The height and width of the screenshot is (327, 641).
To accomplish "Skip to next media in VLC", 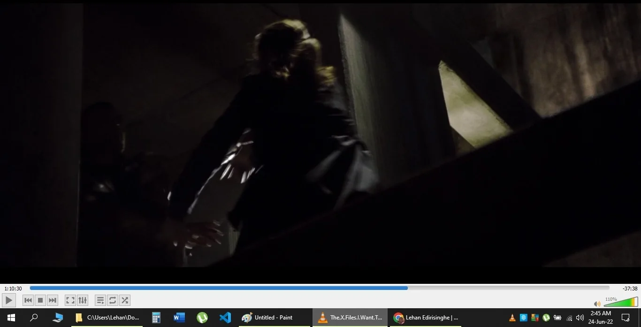I will pyautogui.click(x=53, y=300).
